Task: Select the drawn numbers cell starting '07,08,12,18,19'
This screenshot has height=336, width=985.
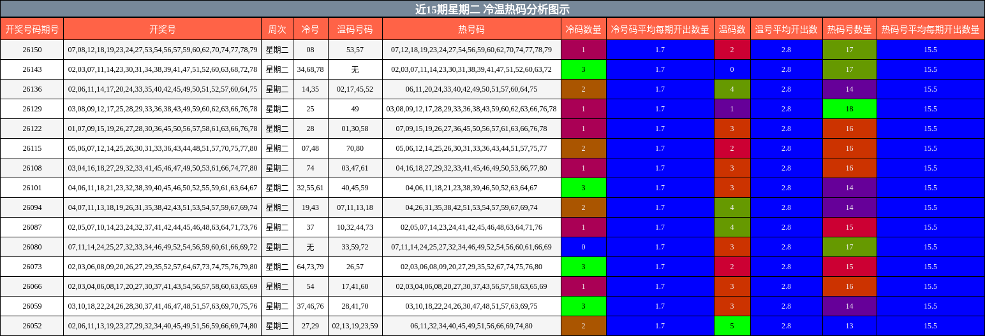Action: tap(163, 50)
